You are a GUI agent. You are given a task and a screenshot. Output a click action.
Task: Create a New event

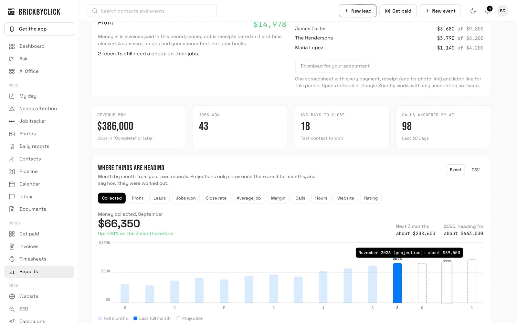[x=440, y=11]
